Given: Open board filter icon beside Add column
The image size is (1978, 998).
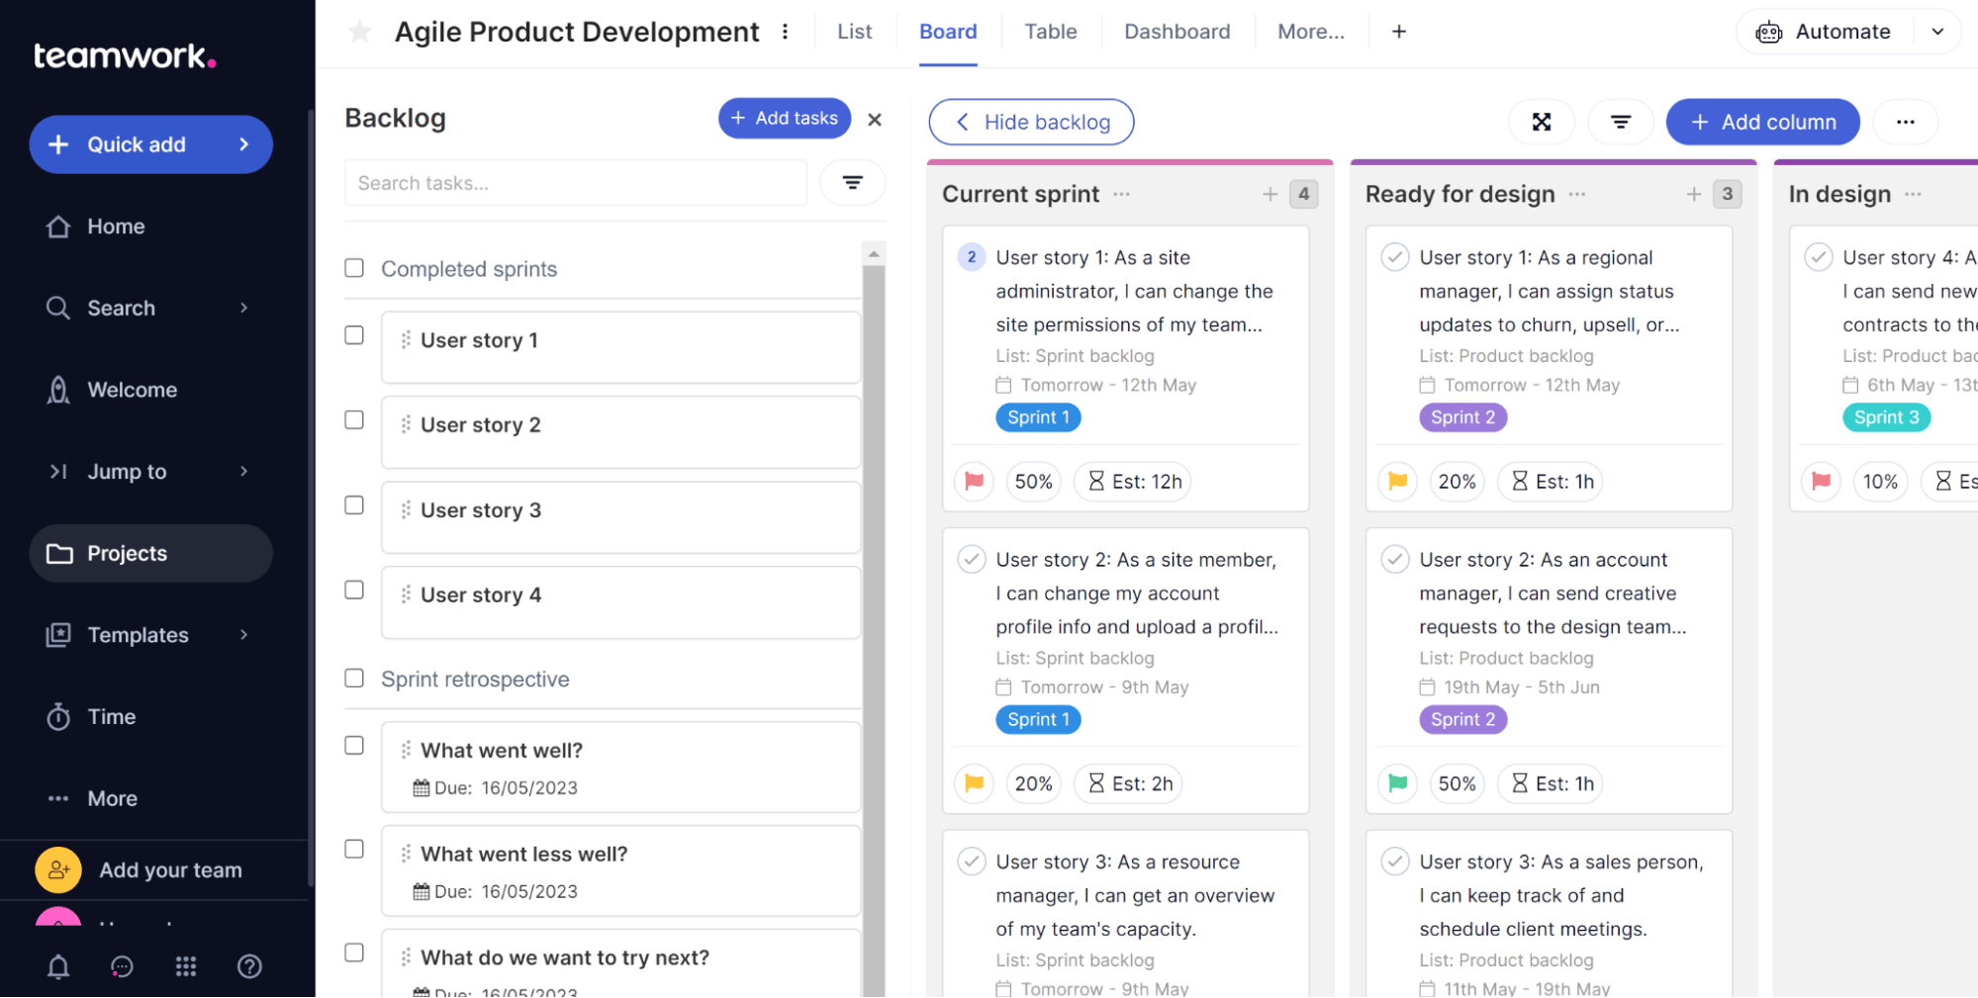Looking at the screenshot, I should click(1620, 122).
